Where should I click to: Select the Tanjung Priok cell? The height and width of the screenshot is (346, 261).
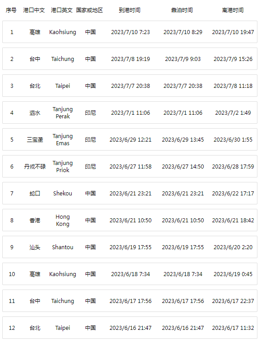[63, 167]
